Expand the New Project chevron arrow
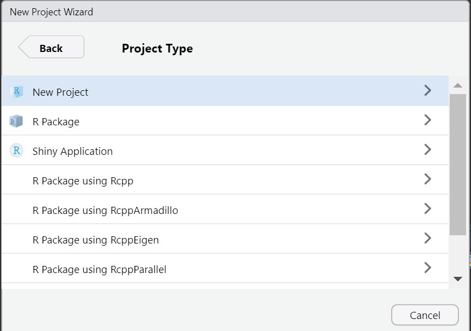This screenshot has height=331, width=471. point(428,90)
